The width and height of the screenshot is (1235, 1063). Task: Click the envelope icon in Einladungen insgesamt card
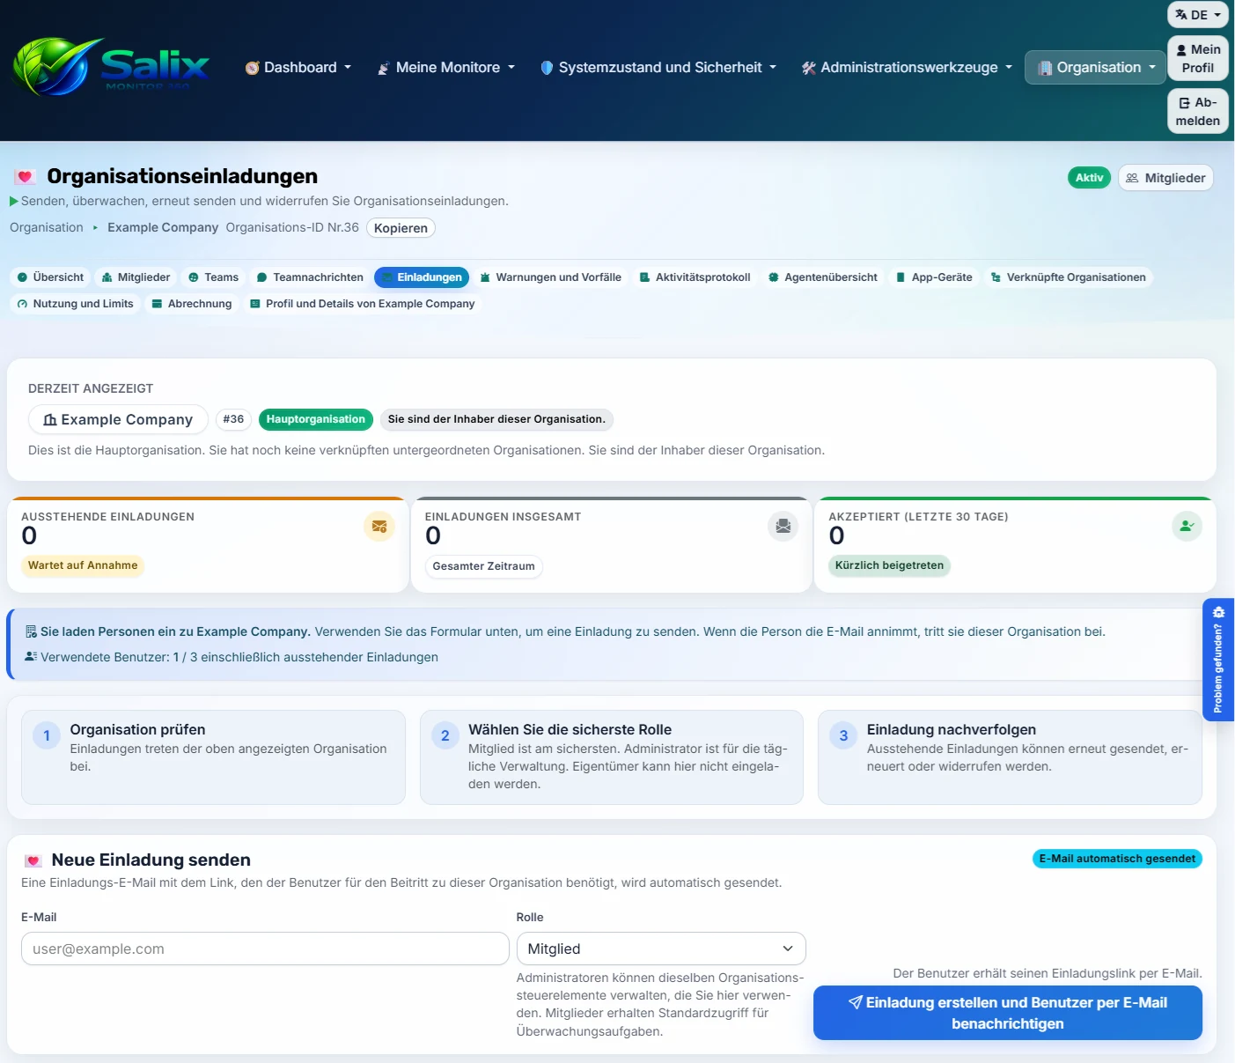pos(783,527)
